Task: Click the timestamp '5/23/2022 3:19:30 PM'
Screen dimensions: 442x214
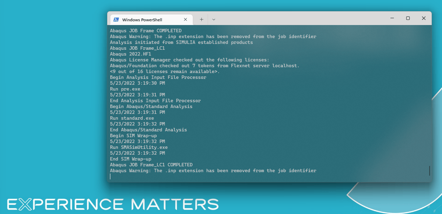Action: point(137,83)
